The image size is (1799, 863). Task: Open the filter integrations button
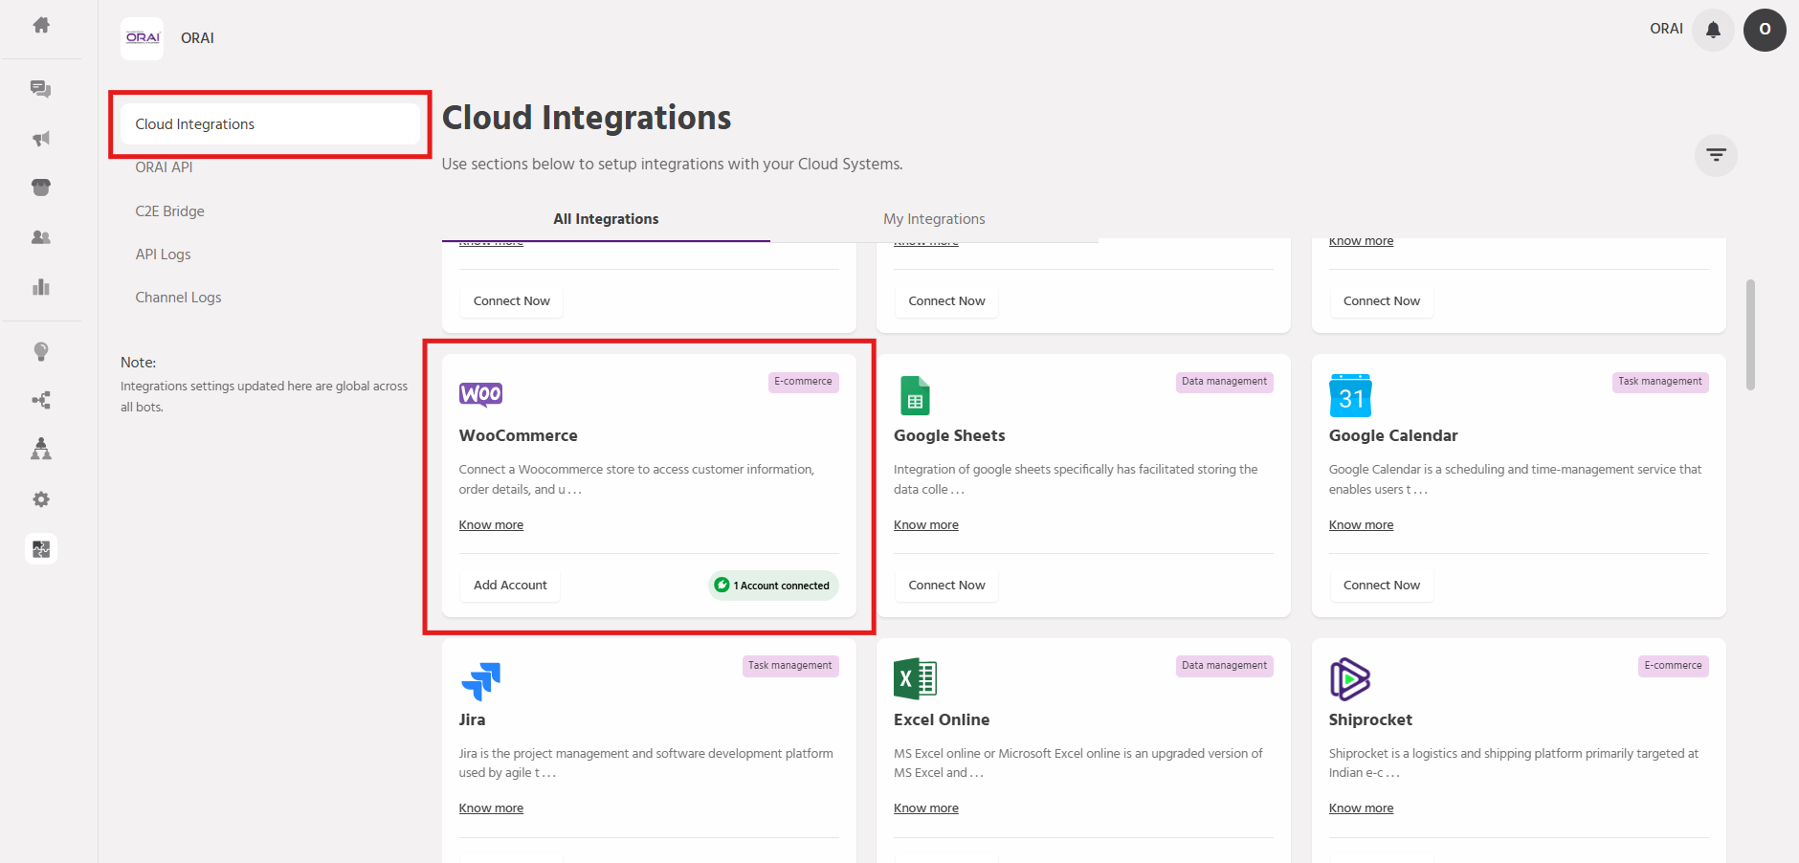1716,155
